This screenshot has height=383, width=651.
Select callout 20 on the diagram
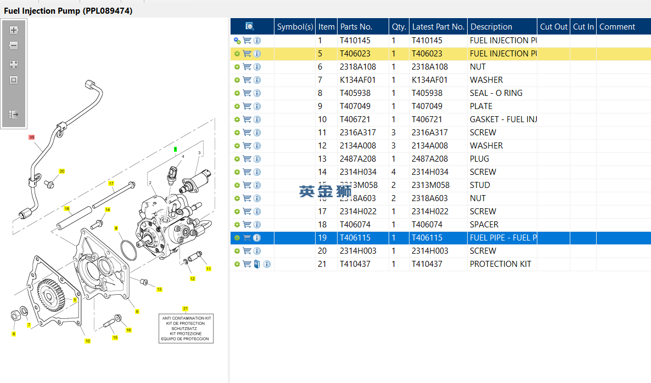[x=62, y=171]
